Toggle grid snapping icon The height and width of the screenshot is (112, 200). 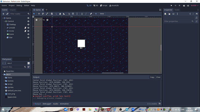[x=73, y=14]
